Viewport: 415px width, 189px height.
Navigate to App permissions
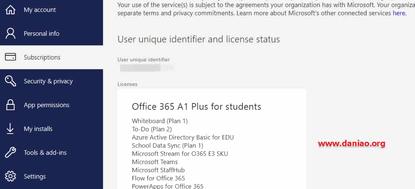click(47, 105)
